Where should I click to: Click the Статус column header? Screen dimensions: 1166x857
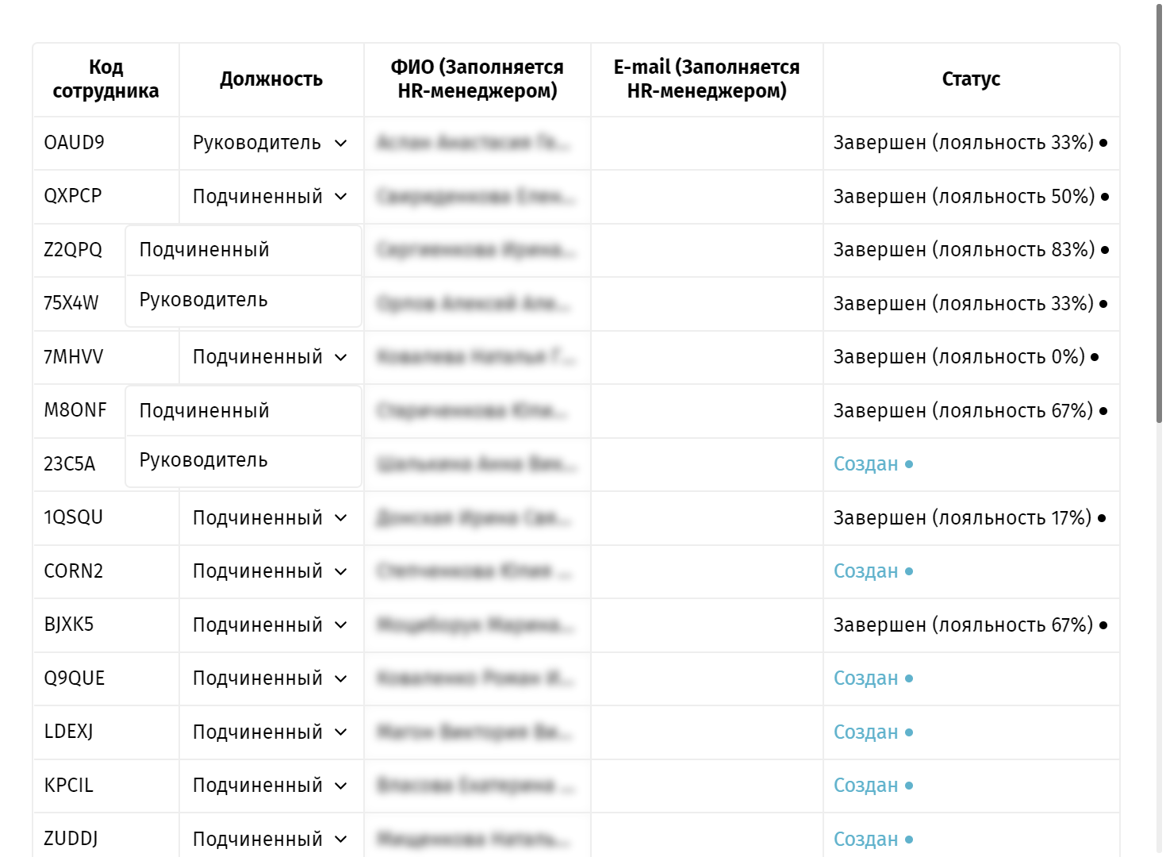[971, 79]
